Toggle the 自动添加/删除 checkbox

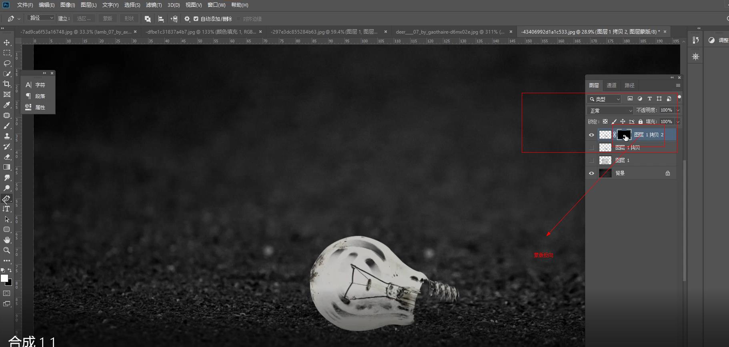click(x=196, y=19)
